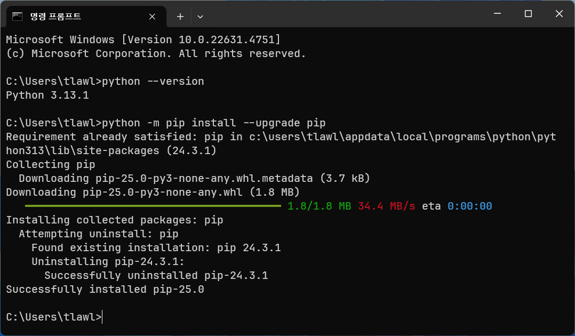Open a new terminal tab with the plus icon
The image size is (575, 336).
pyautogui.click(x=180, y=17)
